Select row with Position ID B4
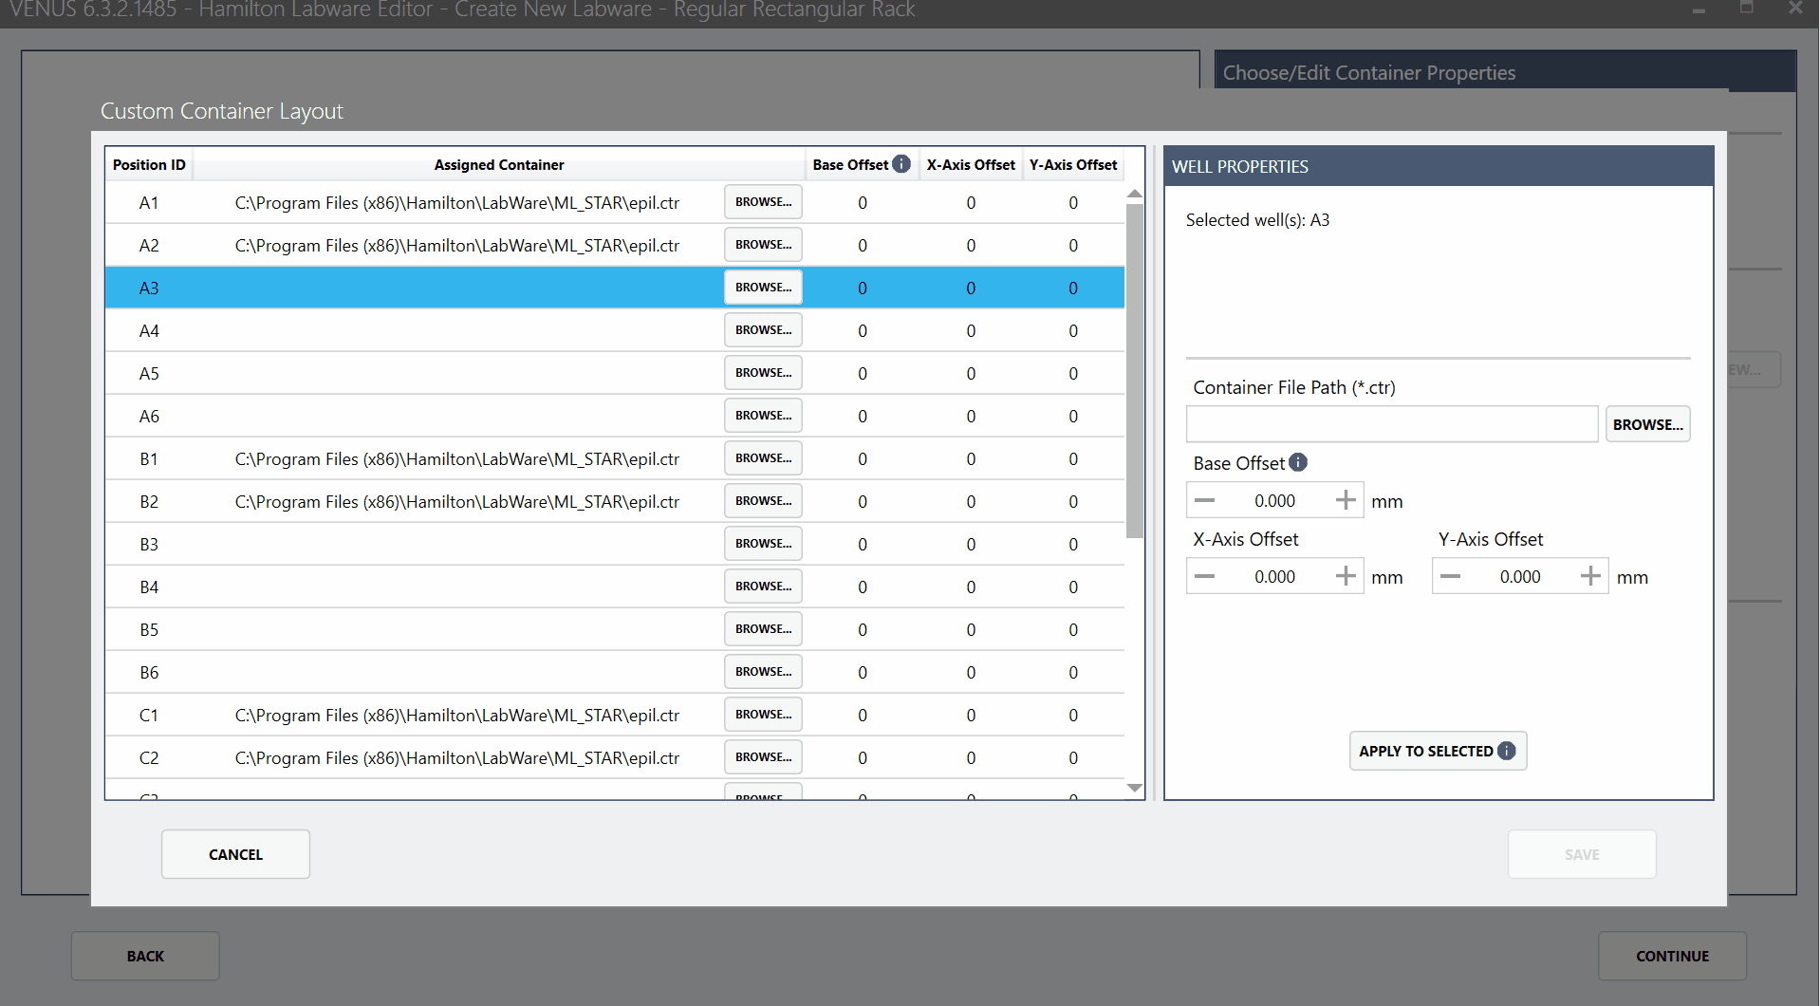 (x=615, y=587)
